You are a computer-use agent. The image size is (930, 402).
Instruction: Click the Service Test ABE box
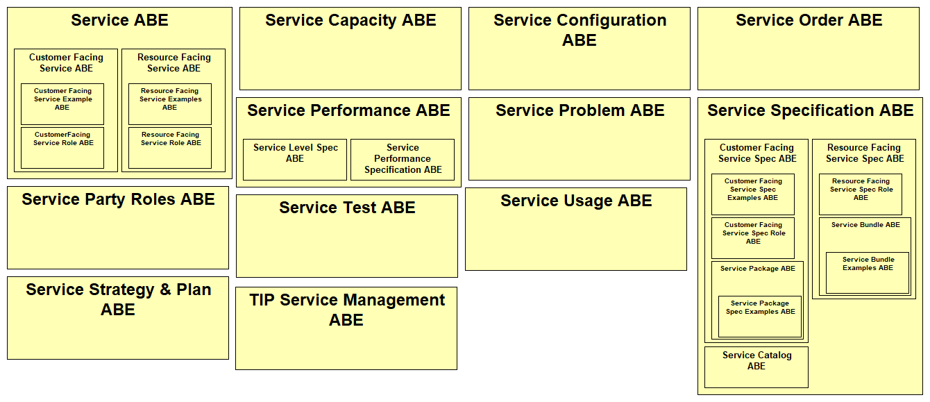pyautogui.click(x=347, y=236)
